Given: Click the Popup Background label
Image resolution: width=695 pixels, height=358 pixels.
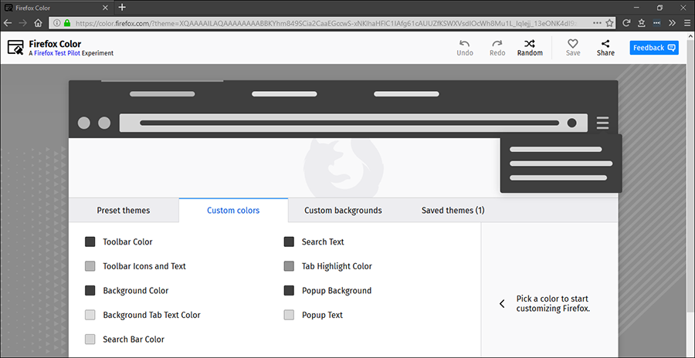Looking at the screenshot, I should point(337,291).
